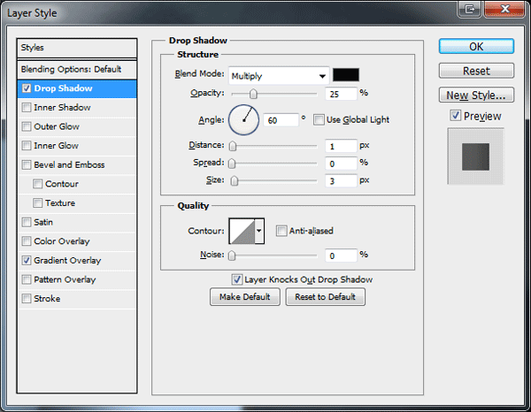
Task: Click the Size value input field
Action: (x=341, y=180)
